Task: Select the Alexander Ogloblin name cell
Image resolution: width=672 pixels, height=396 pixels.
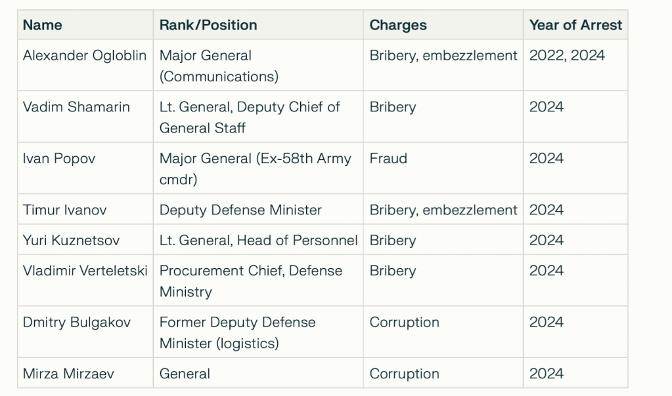Action: coord(84,56)
